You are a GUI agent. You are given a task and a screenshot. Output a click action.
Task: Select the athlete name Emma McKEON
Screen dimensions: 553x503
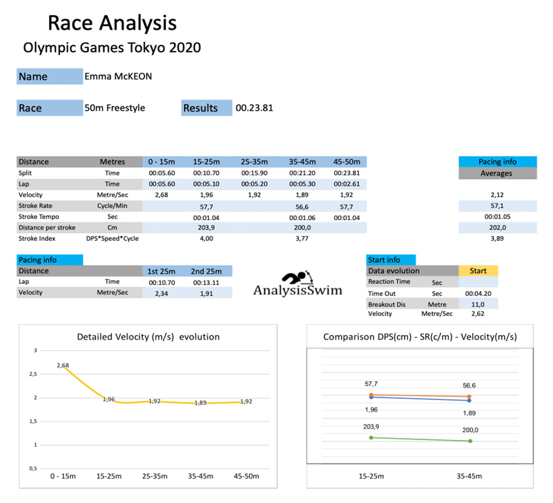(x=118, y=76)
